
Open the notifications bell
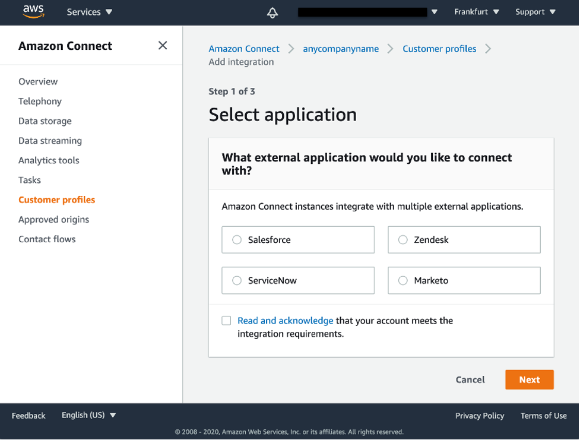(272, 12)
